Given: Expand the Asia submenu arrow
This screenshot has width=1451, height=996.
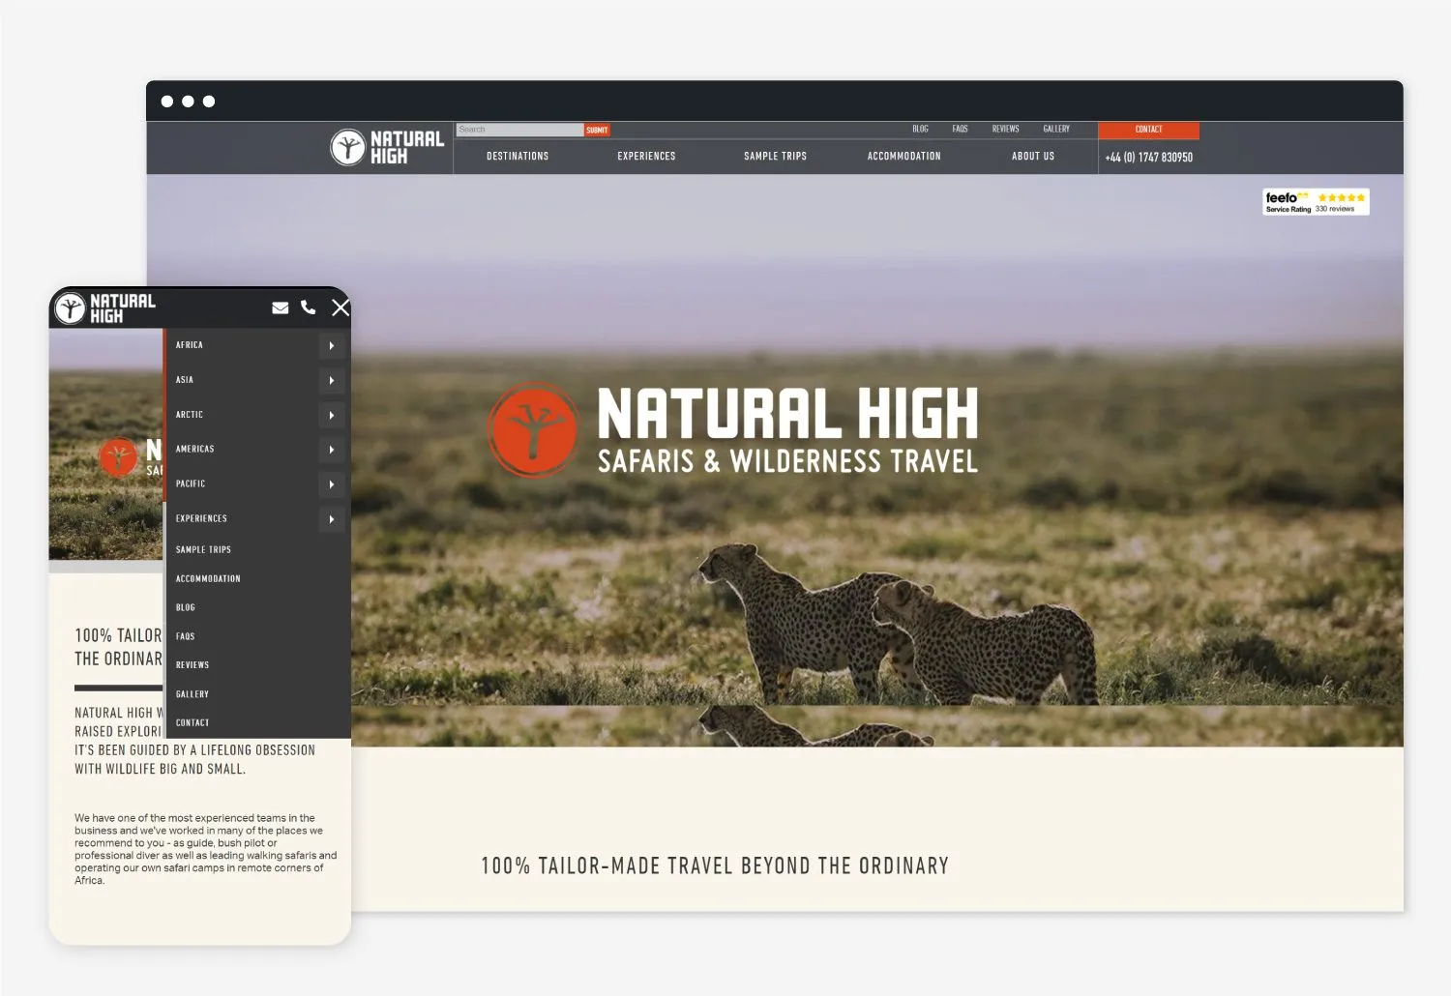Looking at the screenshot, I should pos(331,380).
